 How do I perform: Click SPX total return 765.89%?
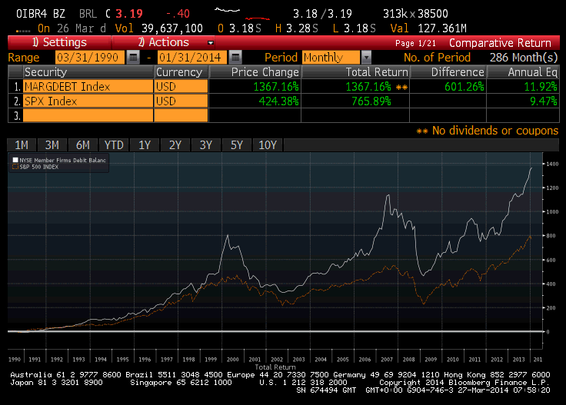click(371, 101)
